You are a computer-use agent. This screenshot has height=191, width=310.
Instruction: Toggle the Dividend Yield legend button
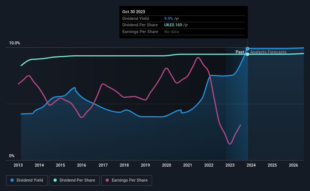pyautogui.click(x=27, y=180)
